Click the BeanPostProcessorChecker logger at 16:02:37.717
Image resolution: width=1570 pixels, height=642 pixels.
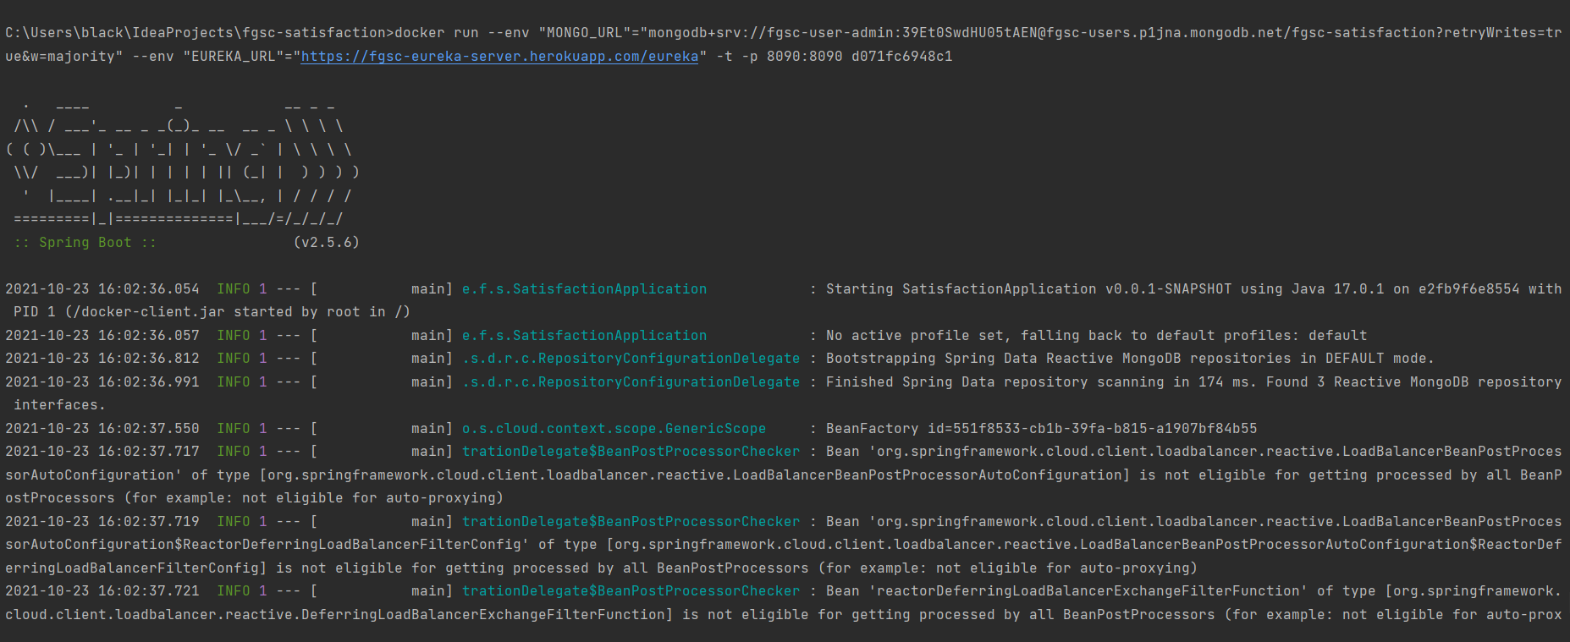click(x=631, y=452)
